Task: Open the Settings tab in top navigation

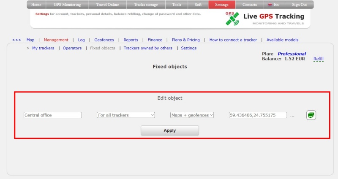Action: point(221,5)
